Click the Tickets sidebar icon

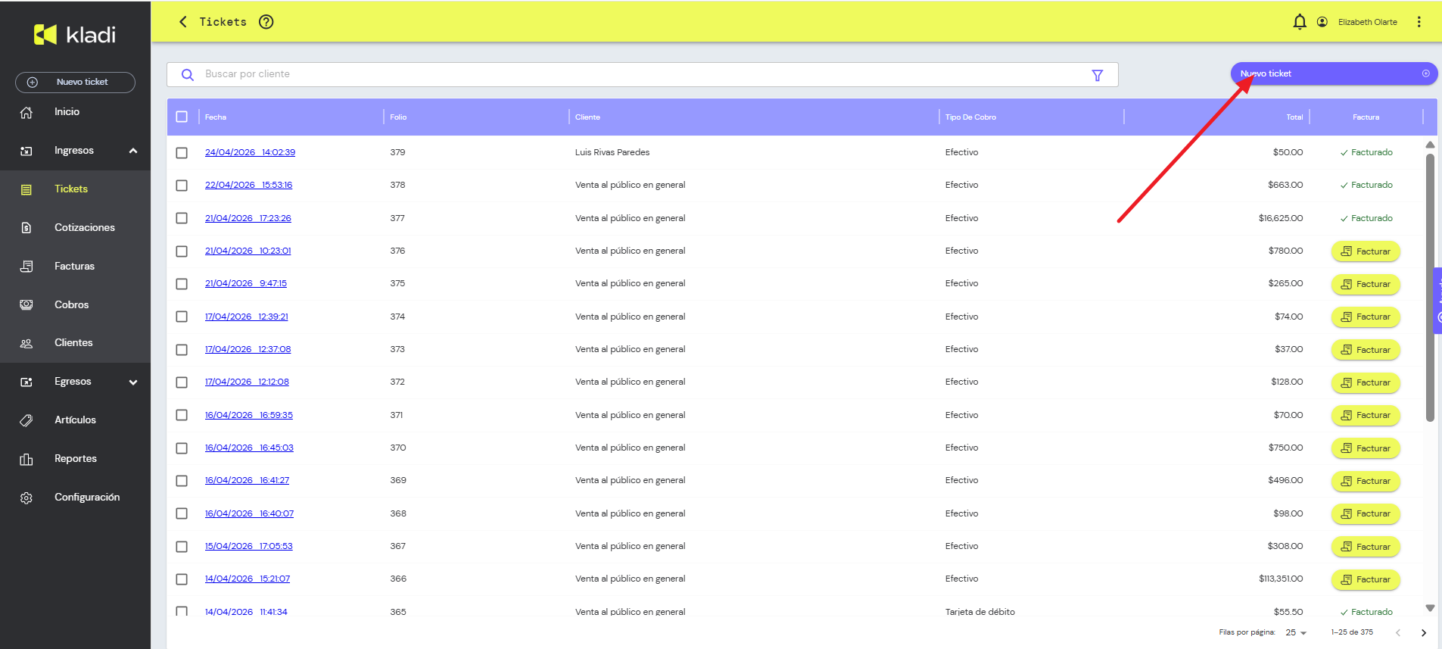point(26,189)
